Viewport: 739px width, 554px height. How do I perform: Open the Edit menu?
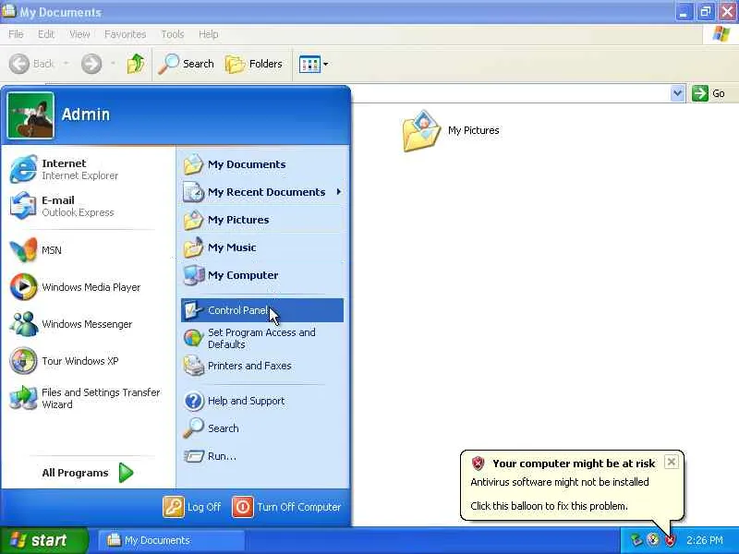45,34
